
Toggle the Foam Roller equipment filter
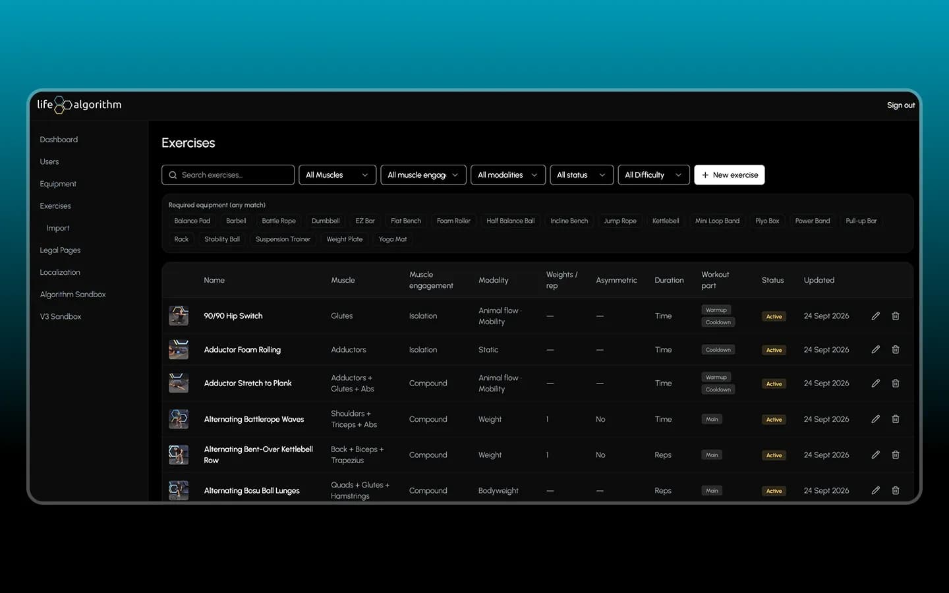(x=453, y=221)
